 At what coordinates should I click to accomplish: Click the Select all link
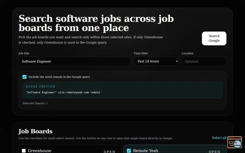(219, 138)
